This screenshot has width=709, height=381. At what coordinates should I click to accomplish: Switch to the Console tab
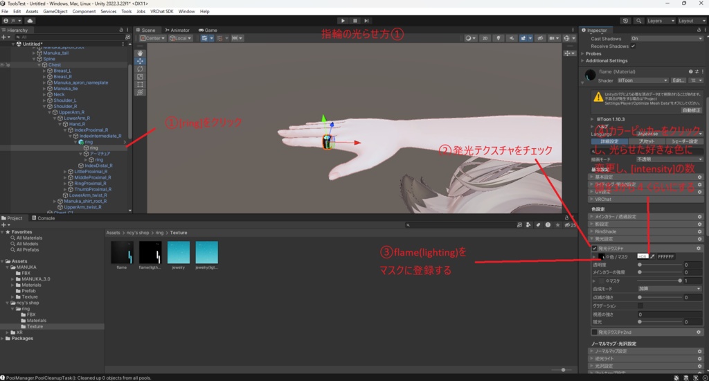tap(44, 218)
